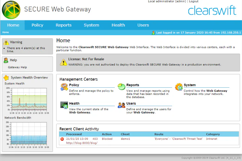The image size is (242, 161).
Task: Click the Health heading link in Management Centers
Action: tap(74, 103)
